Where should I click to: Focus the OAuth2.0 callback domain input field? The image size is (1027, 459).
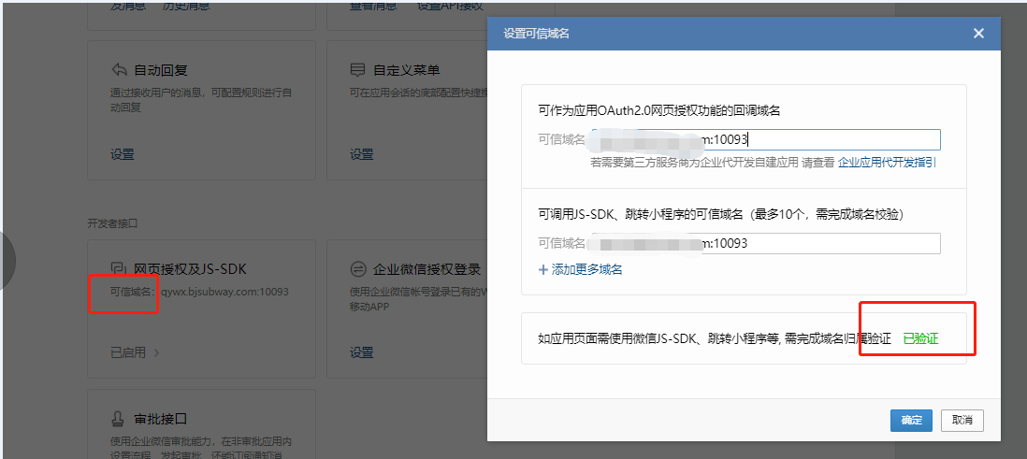tap(764, 139)
